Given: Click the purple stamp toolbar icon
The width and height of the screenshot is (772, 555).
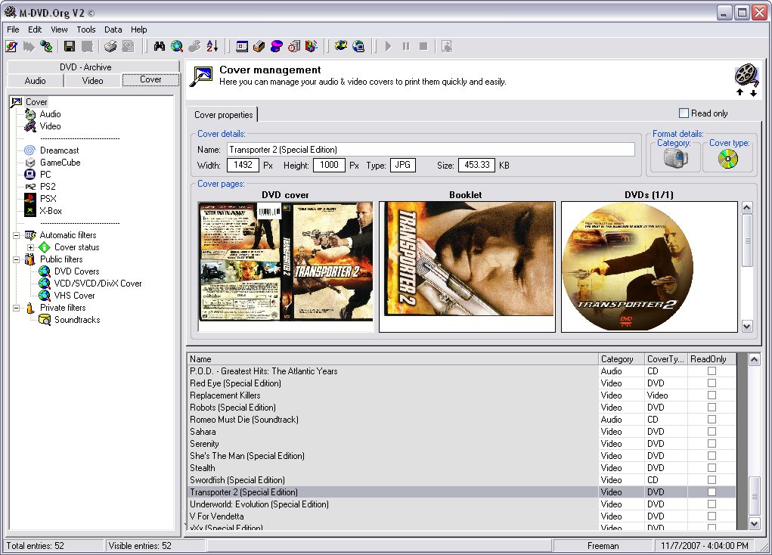Looking at the screenshot, I should 277,46.
